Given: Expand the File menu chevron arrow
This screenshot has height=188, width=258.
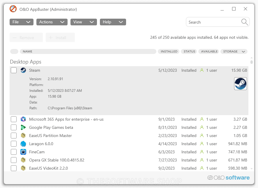Looking at the screenshot, I should pos(28,22).
